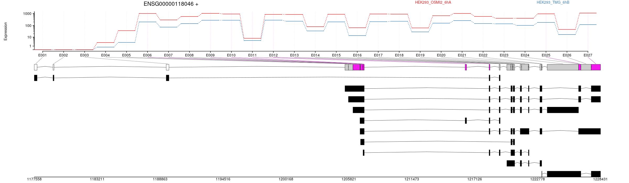Select exon bin label E014
The height and width of the screenshot is (183, 629).
(315, 55)
